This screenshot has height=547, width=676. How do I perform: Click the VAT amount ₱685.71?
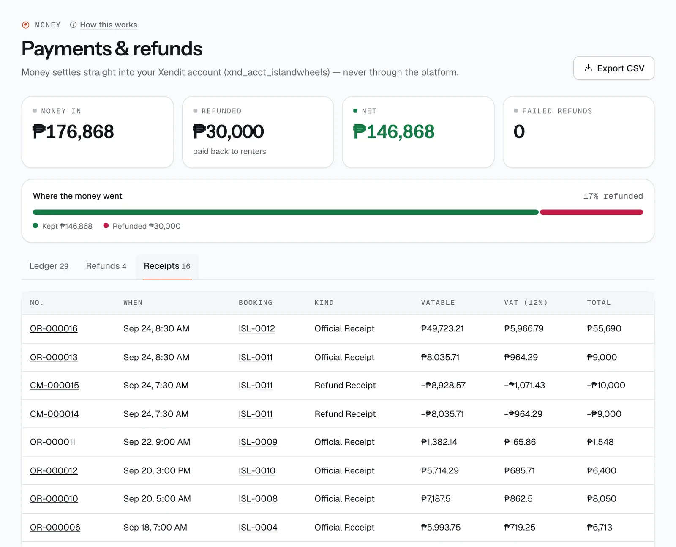click(x=519, y=471)
